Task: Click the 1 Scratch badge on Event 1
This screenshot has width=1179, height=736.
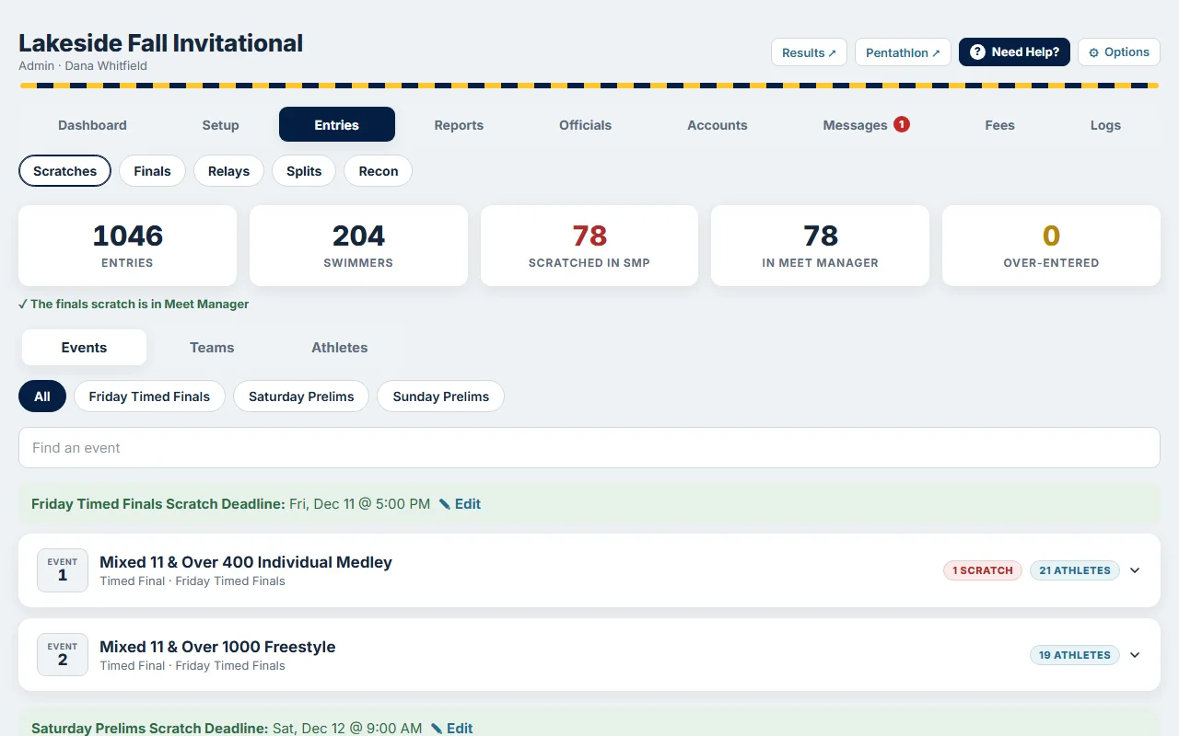Action: [x=983, y=570]
